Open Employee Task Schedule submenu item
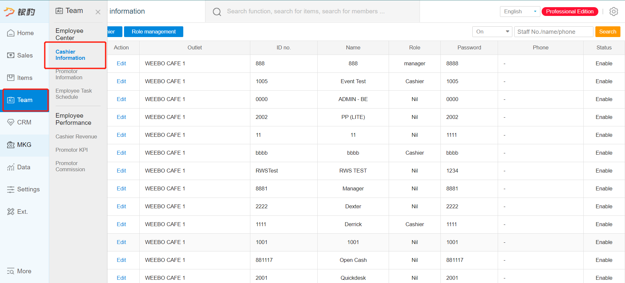Viewport: 625px width, 283px height. (x=74, y=94)
